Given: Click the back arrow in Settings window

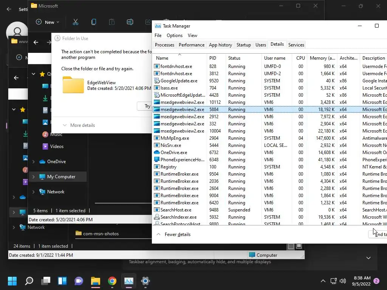Looking at the screenshot, I should pos(9,9).
